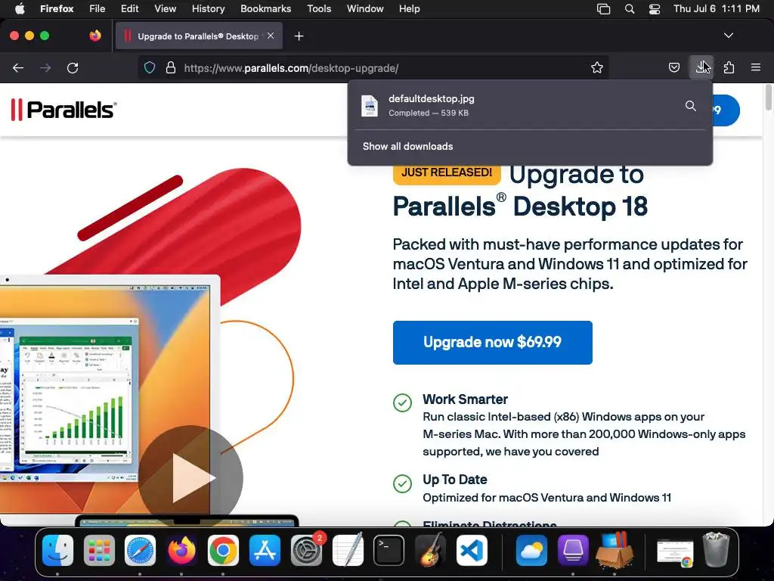Close the Upgrade to Parallels Desktop tab
This screenshot has height=581, width=774.
[271, 36]
